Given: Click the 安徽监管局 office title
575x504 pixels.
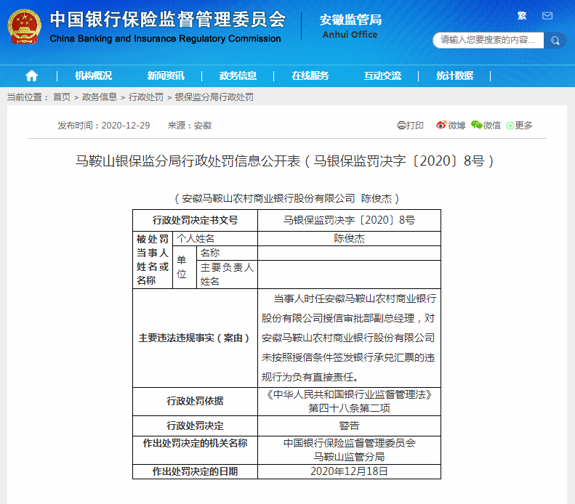Looking at the screenshot, I should (350, 20).
